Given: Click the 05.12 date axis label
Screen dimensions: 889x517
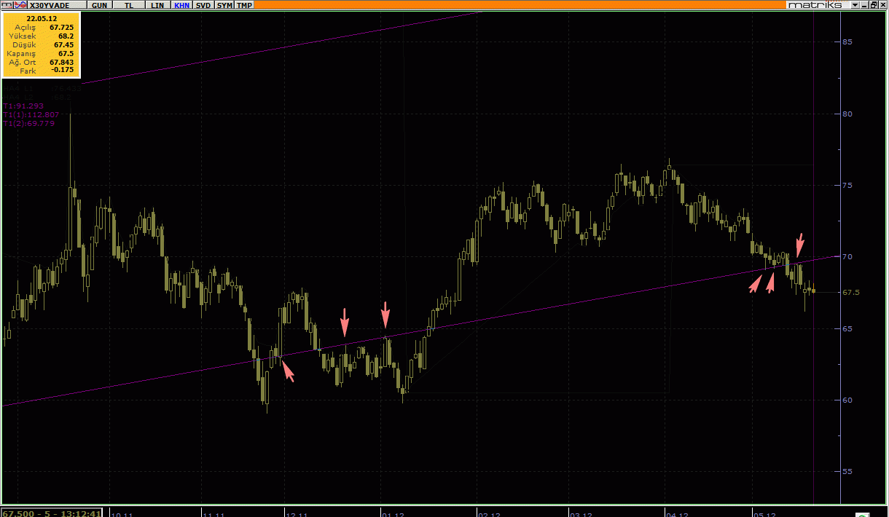Looking at the screenshot, I should point(764,514).
